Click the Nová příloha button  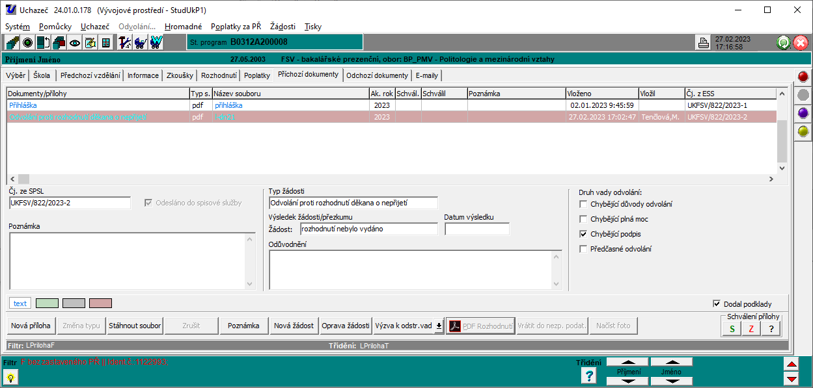coord(31,326)
